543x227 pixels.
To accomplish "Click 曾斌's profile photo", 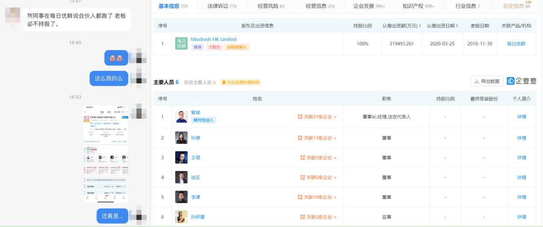I will point(181,117).
